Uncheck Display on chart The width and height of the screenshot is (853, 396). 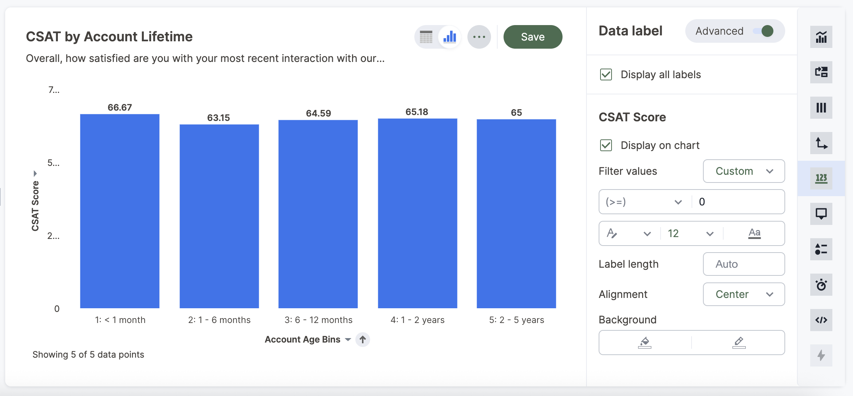pos(606,145)
